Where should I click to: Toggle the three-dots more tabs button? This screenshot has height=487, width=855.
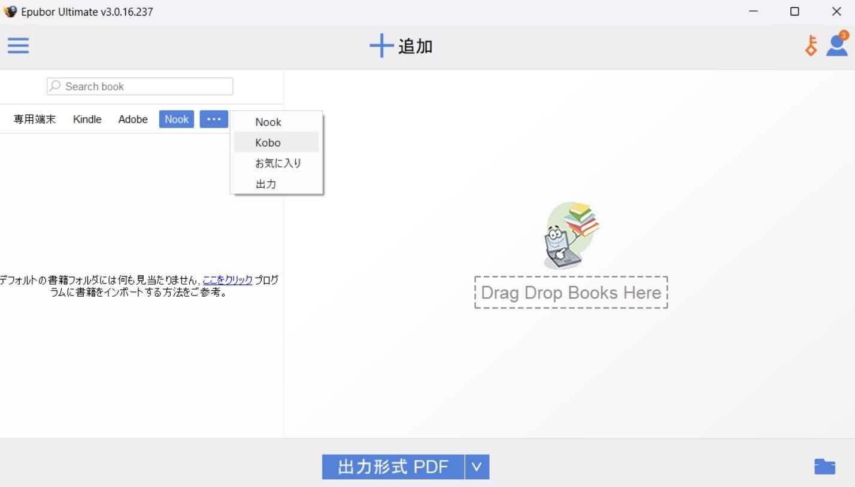214,119
